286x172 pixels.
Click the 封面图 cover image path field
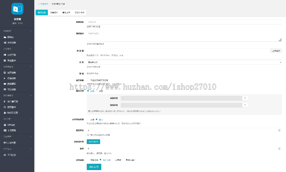click(178, 51)
